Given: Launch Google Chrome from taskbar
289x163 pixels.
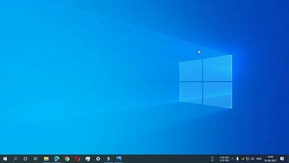Looking at the screenshot, I should (x=67, y=159).
